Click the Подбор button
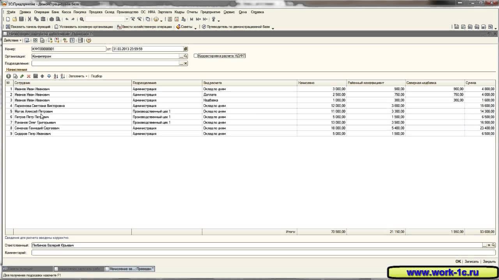The width and height of the screenshot is (499, 280). coord(96,76)
